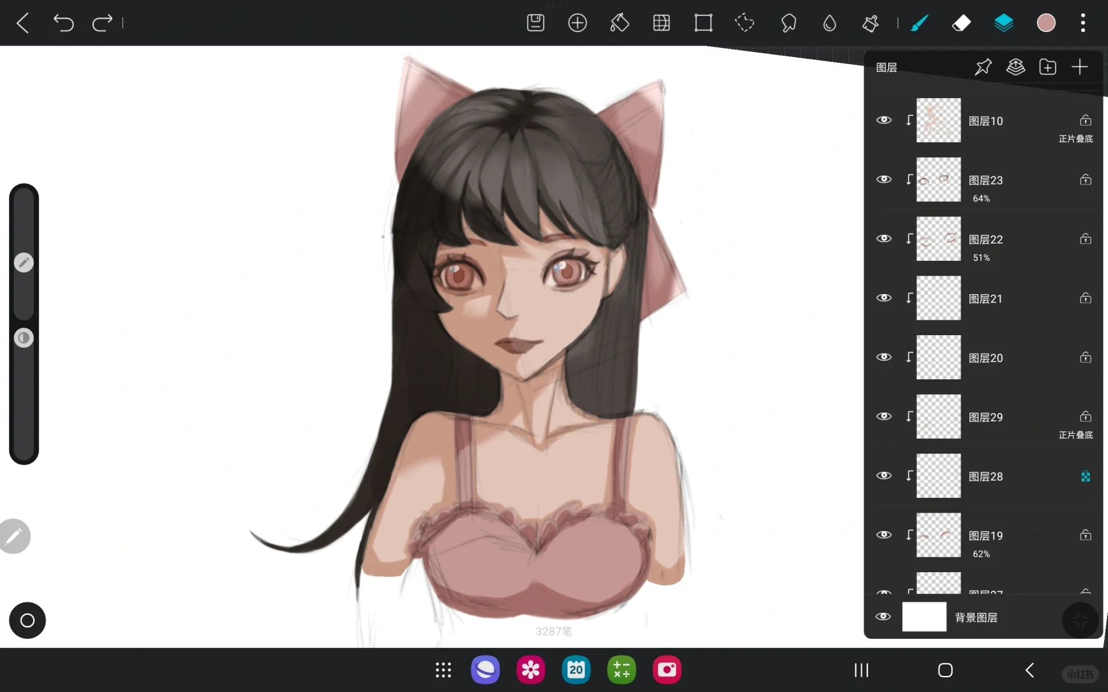Redo the undone stroke

coord(102,24)
